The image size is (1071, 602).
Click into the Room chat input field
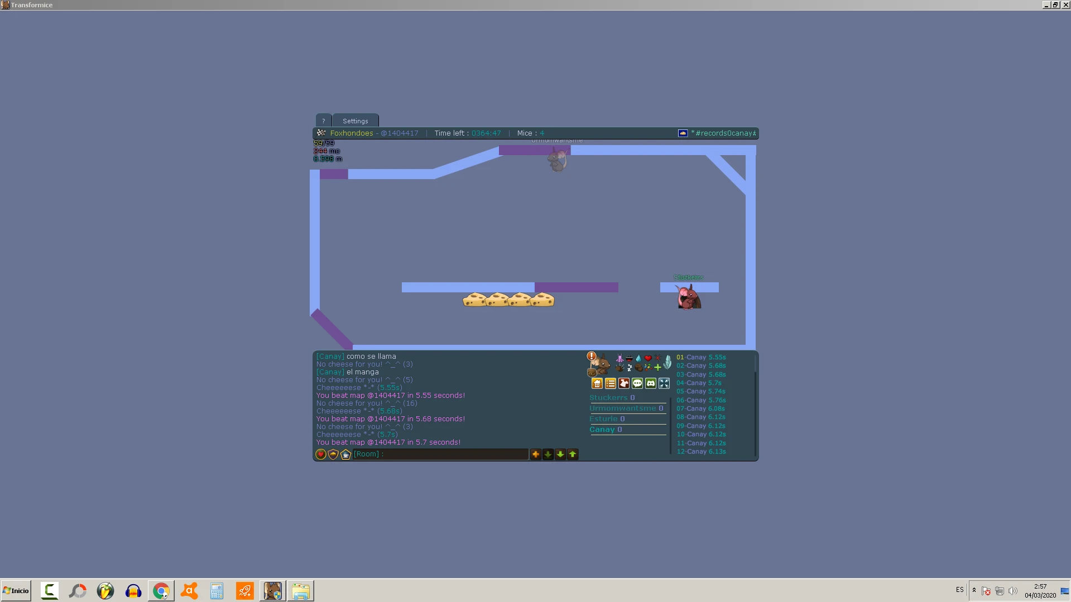440,454
